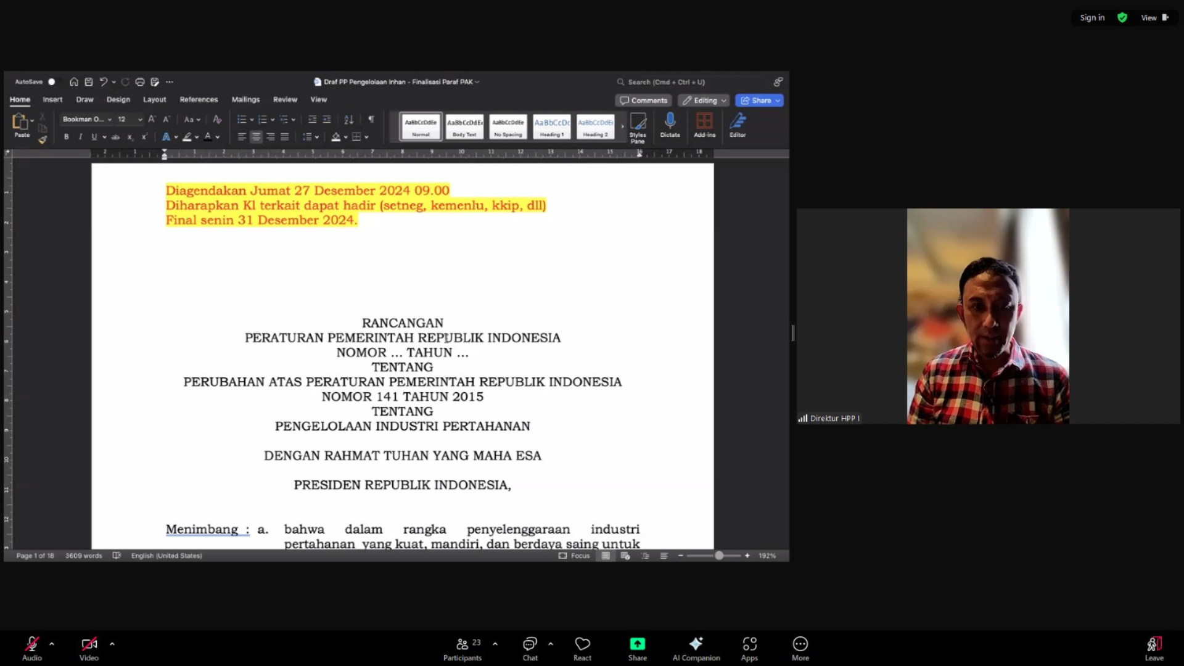Viewport: 1184px width, 666px height.
Task: Apply superscript formatting
Action: click(144, 137)
